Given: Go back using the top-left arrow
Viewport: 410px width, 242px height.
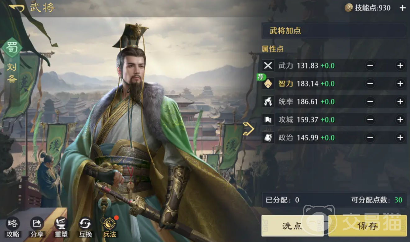Looking at the screenshot, I should (x=16, y=8).
